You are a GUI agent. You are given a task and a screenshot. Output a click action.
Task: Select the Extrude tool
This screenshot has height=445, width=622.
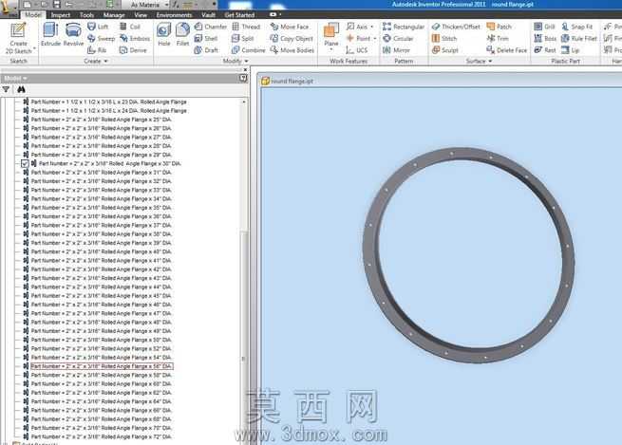pos(50,35)
